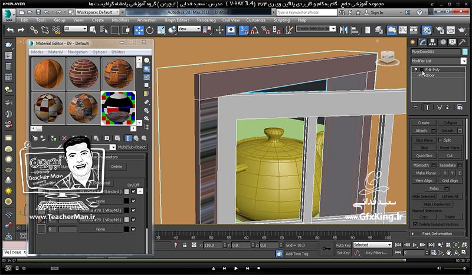
Task: Expand Paint Deformation rollout
Action: click(437, 234)
